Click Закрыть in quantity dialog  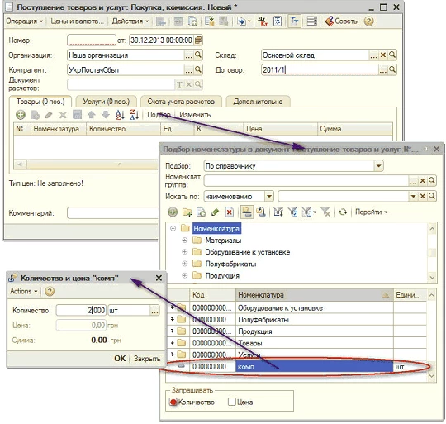pos(147,359)
